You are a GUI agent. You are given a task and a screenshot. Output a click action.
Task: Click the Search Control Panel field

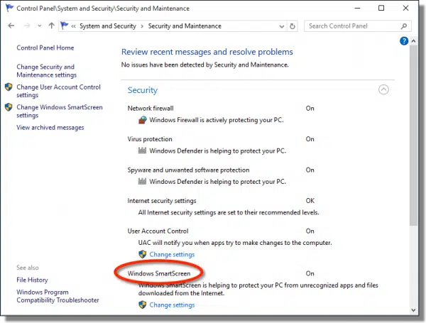point(358,26)
